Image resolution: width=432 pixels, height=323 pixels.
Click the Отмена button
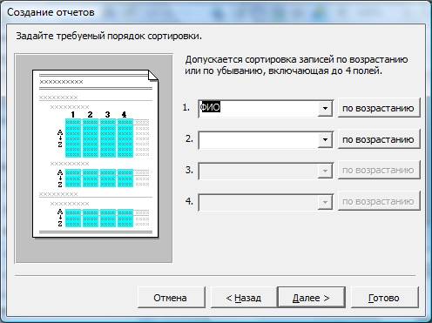pyautogui.click(x=171, y=298)
